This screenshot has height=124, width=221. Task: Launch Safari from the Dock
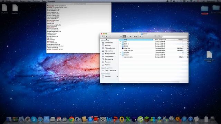pos(40,119)
